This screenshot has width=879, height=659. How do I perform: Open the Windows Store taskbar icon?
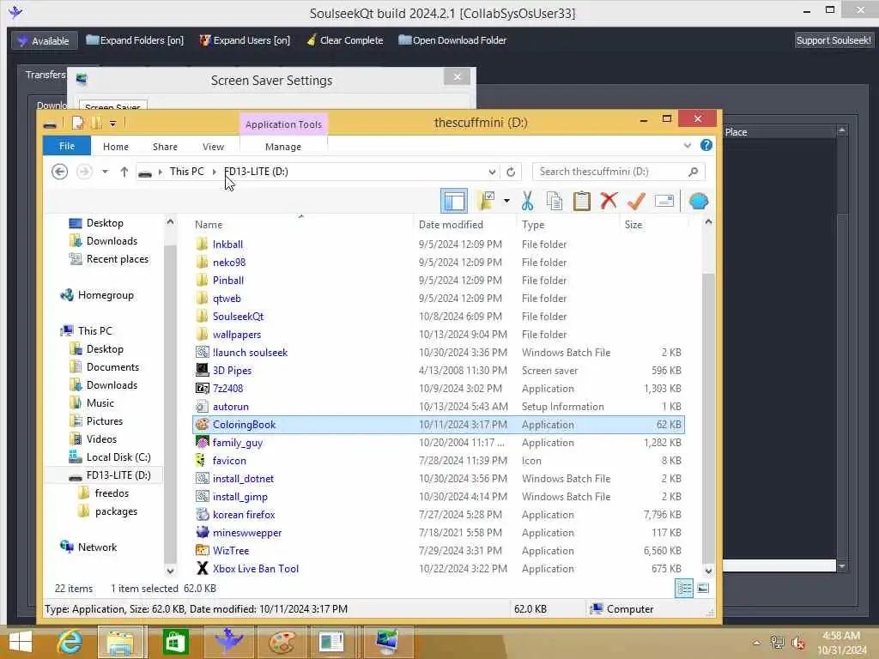175,642
